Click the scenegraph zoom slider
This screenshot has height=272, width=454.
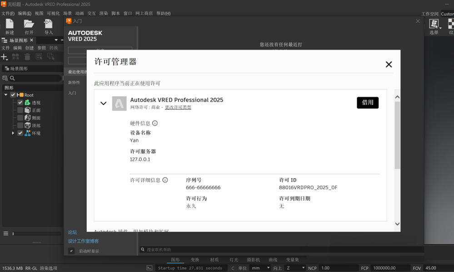point(36,233)
